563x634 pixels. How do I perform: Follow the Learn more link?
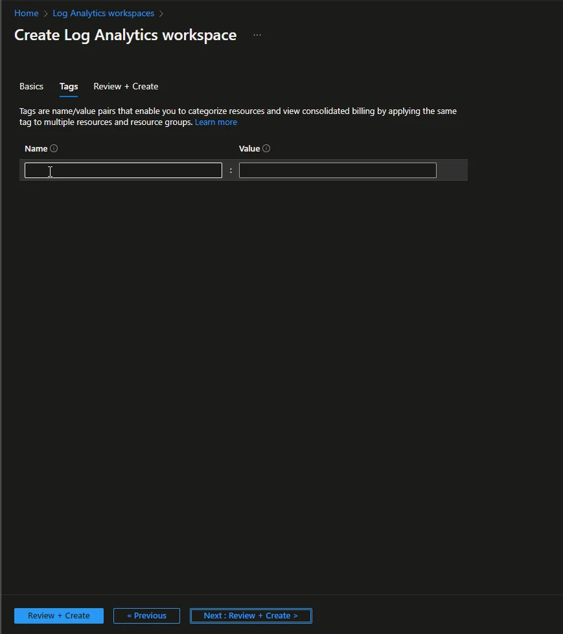pyautogui.click(x=216, y=122)
